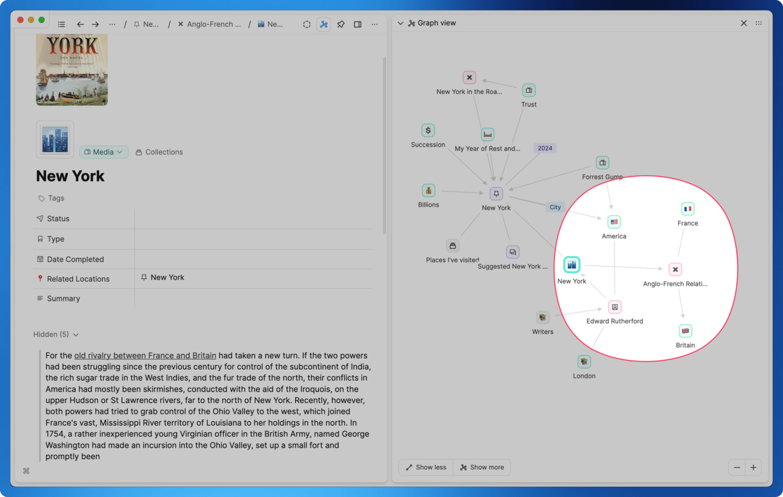Select the America flag node
This screenshot has height=497, width=783.
point(615,222)
